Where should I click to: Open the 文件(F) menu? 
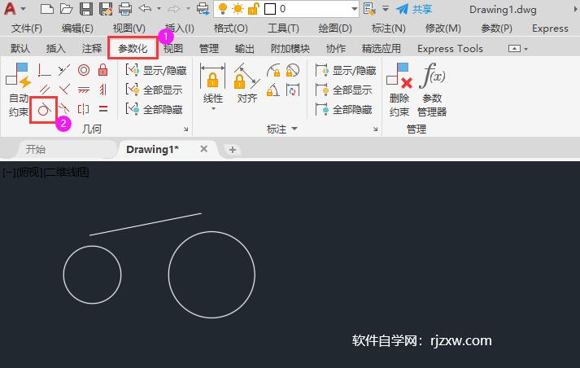pyautogui.click(x=26, y=28)
